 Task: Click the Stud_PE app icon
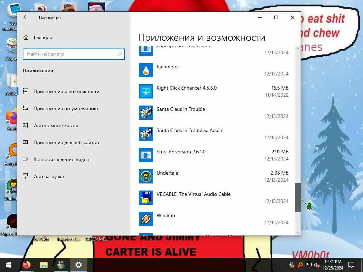[x=146, y=155]
